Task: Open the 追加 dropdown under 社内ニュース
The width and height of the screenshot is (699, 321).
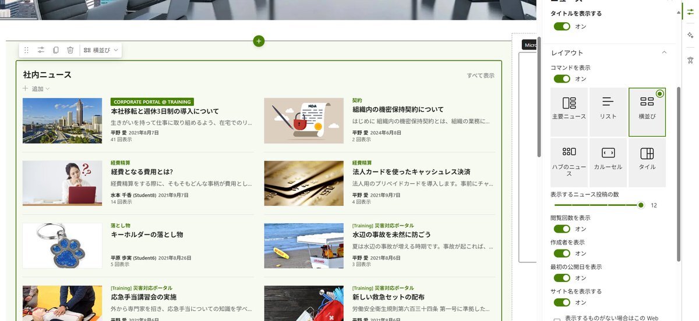Action: (x=36, y=89)
